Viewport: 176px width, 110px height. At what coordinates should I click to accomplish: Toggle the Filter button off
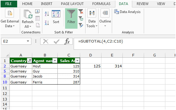71,19
